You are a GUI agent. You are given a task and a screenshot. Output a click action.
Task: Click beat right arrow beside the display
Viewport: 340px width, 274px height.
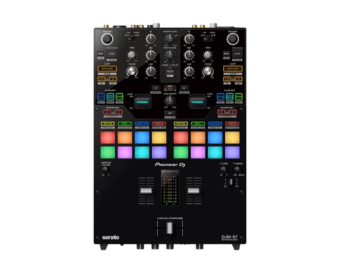184,88
